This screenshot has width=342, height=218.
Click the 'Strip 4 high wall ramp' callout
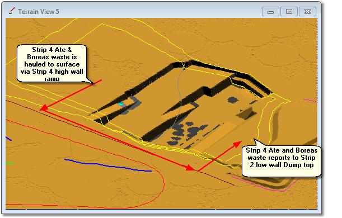[52, 64]
